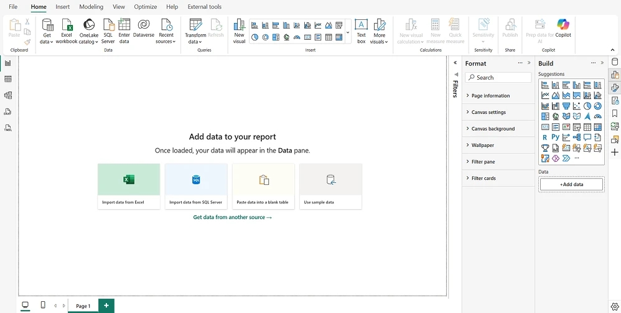621x313 pixels.
Task: Click the +Add data button
Action: [571, 184]
